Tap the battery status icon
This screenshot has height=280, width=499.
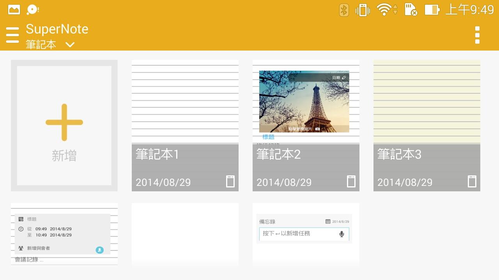click(432, 10)
